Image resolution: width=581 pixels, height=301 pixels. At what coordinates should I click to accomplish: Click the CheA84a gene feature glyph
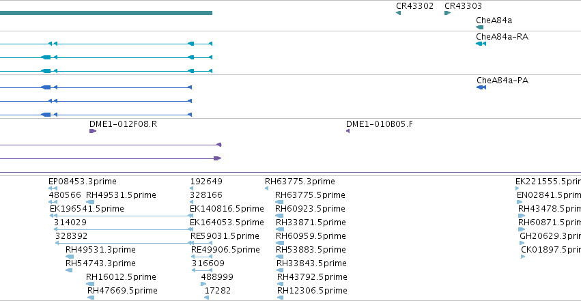click(x=479, y=27)
